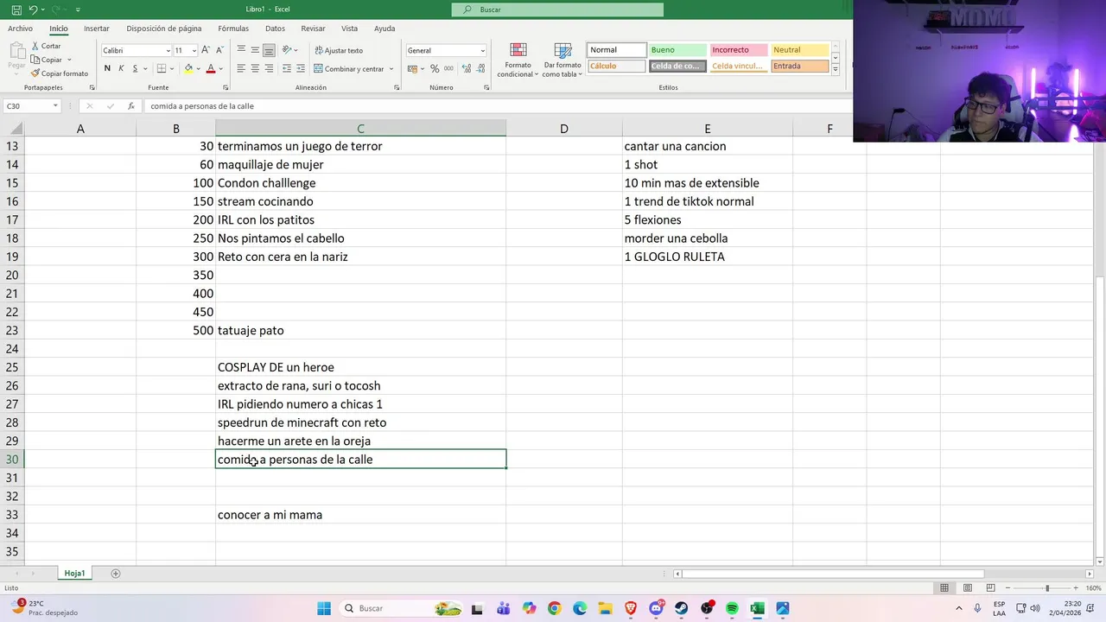Switch to Page Layout view in the status bar

click(966, 588)
